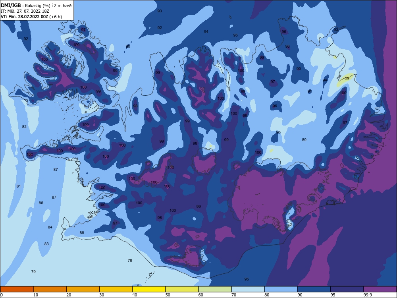Screen dimensions: 397x298
Task: Pick the bright yellow 40–50 legend swatch
Action: 149,289
